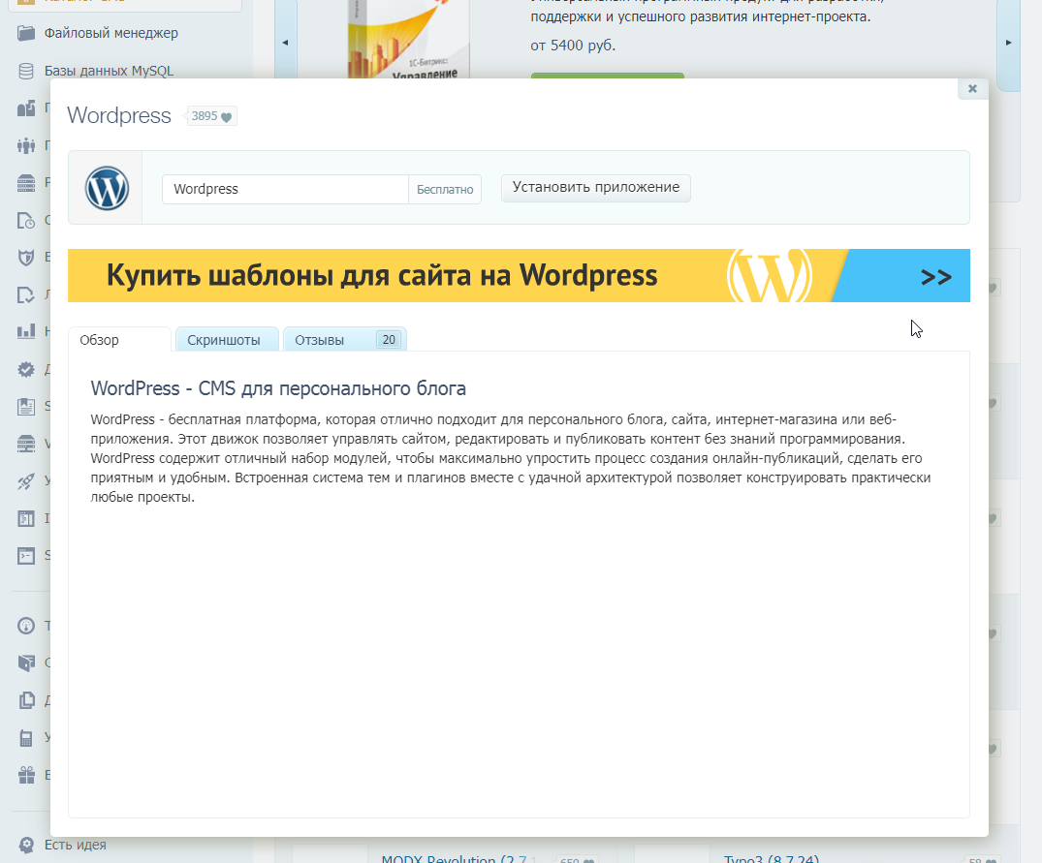Click the previous slide arrow of the carousel
The height and width of the screenshot is (863, 1042).
click(x=286, y=43)
